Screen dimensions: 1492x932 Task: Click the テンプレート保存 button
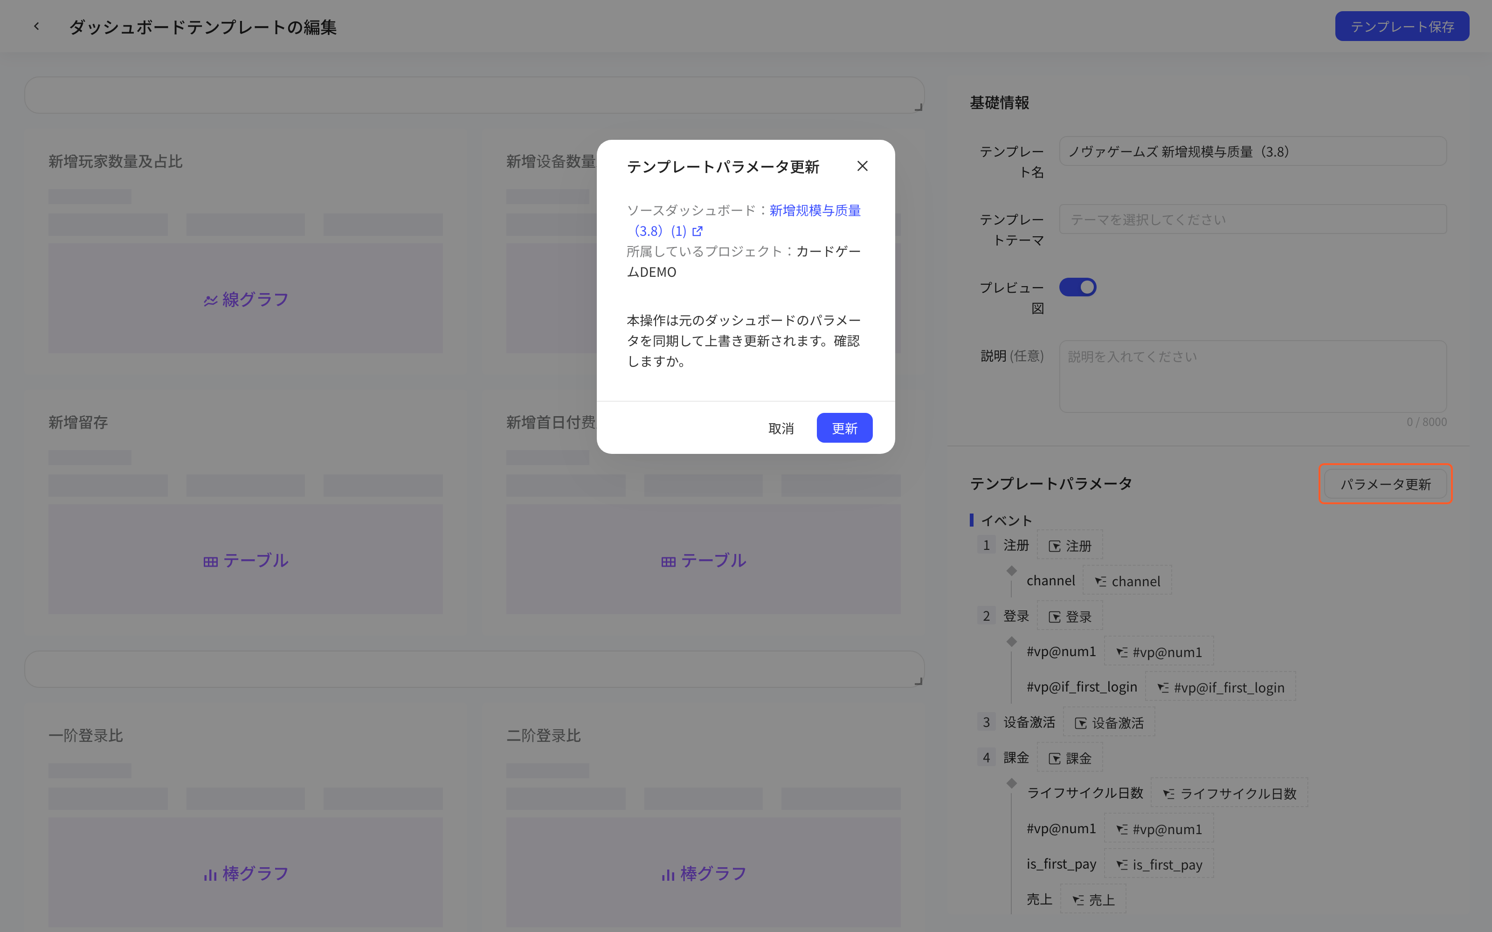point(1402,27)
